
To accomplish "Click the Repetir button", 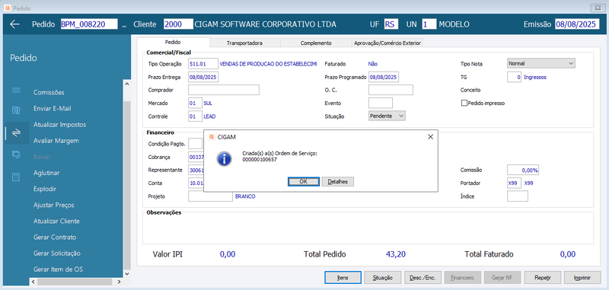I will point(543,278).
